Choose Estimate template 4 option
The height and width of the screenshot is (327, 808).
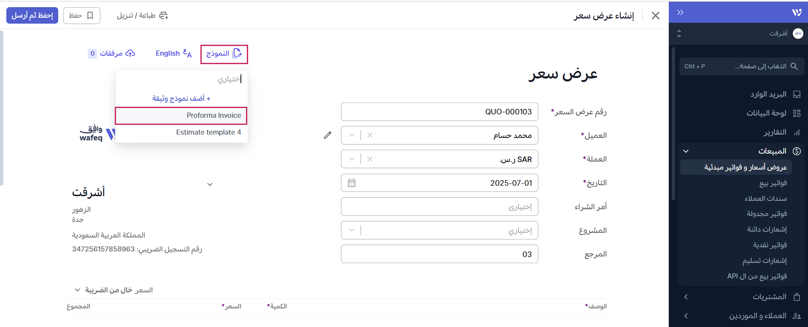pos(208,132)
